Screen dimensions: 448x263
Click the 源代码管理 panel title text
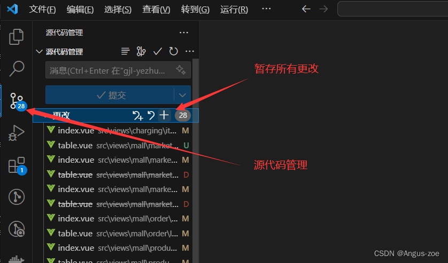pos(64,33)
